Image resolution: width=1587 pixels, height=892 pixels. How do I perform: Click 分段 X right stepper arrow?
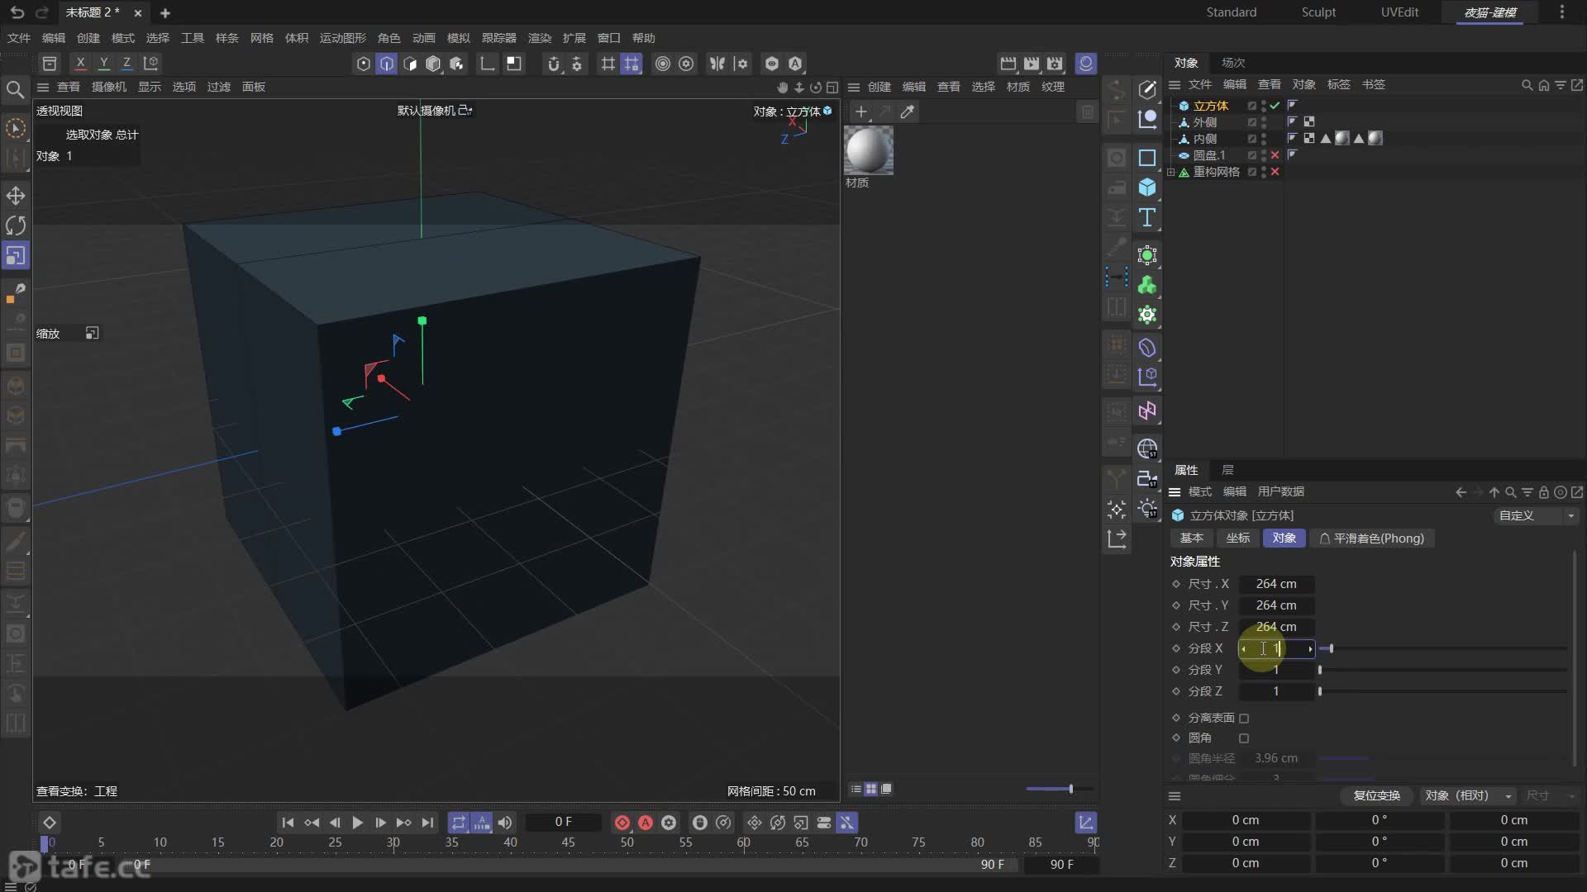pyautogui.click(x=1310, y=649)
